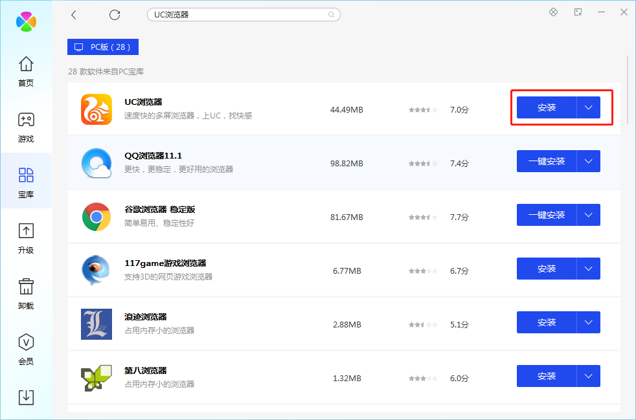Click 一键安装 for 谷歌浏览器 稳定版

[x=546, y=215]
